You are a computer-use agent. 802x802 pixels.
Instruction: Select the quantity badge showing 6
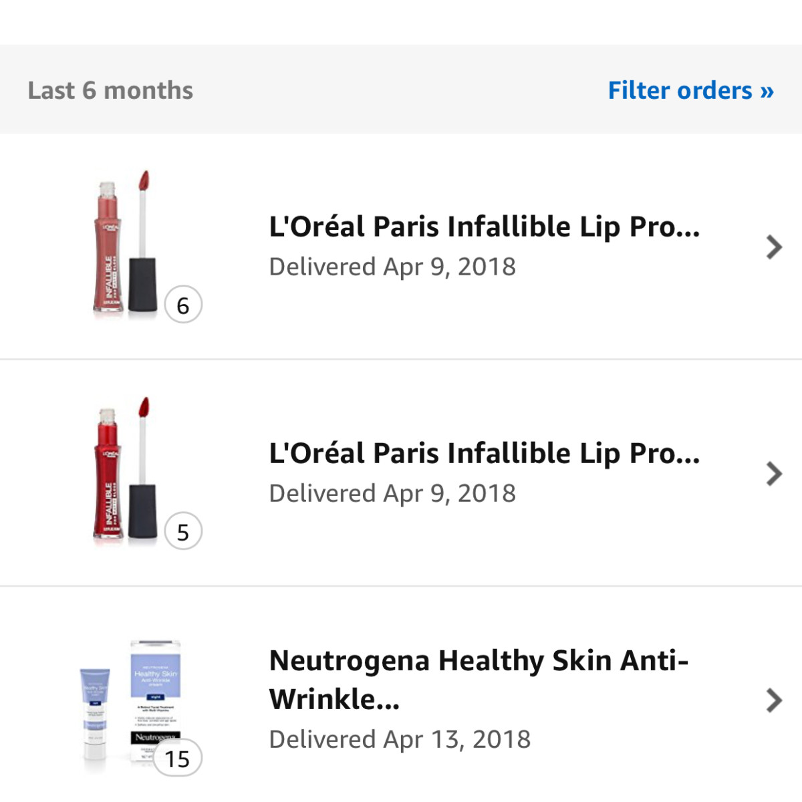[183, 305]
